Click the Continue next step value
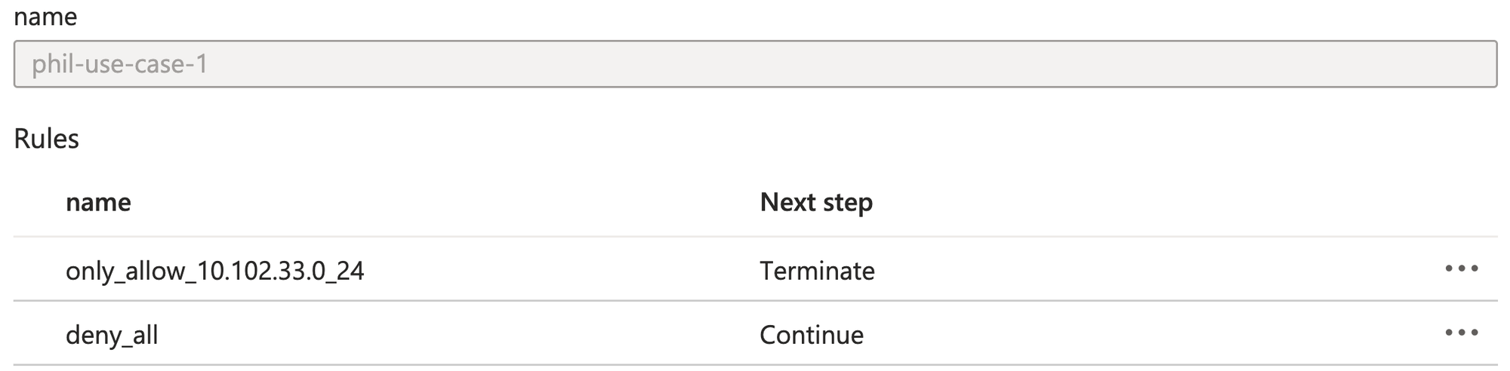Viewport: 1510px width, 371px height. click(812, 335)
